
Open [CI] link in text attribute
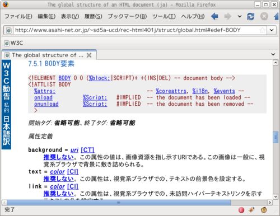point(73,172)
